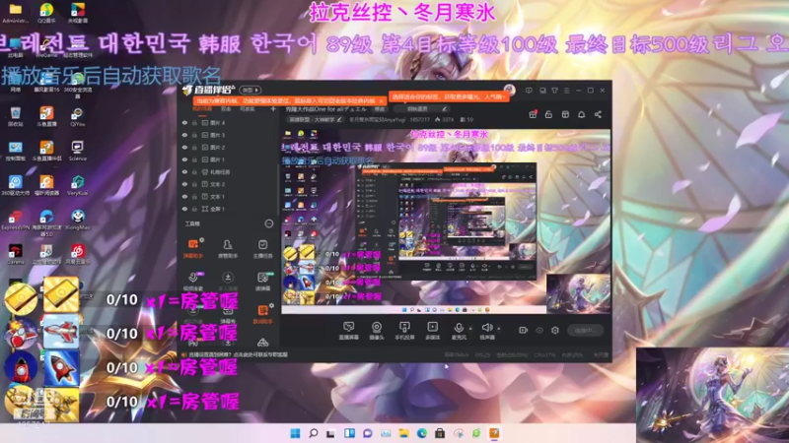The height and width of the screenshot is (443, 789).
Task: Open the hamburger menu in title bar
Action: coord(566,91)
